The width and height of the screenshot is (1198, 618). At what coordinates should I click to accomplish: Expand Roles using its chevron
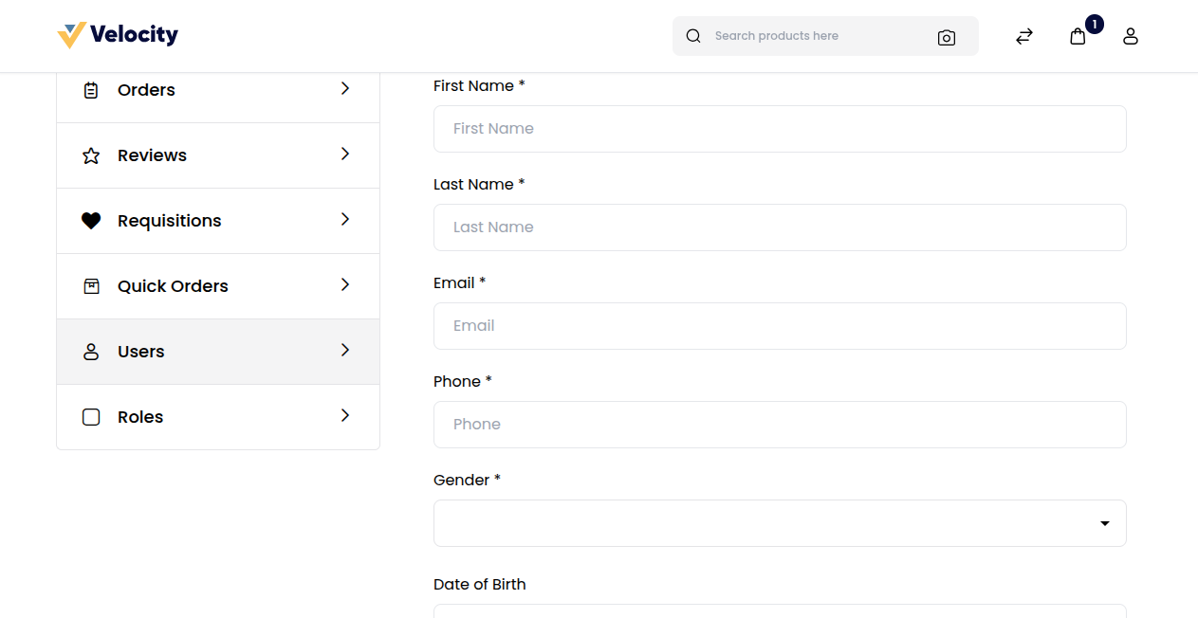(x=344, y=415)
